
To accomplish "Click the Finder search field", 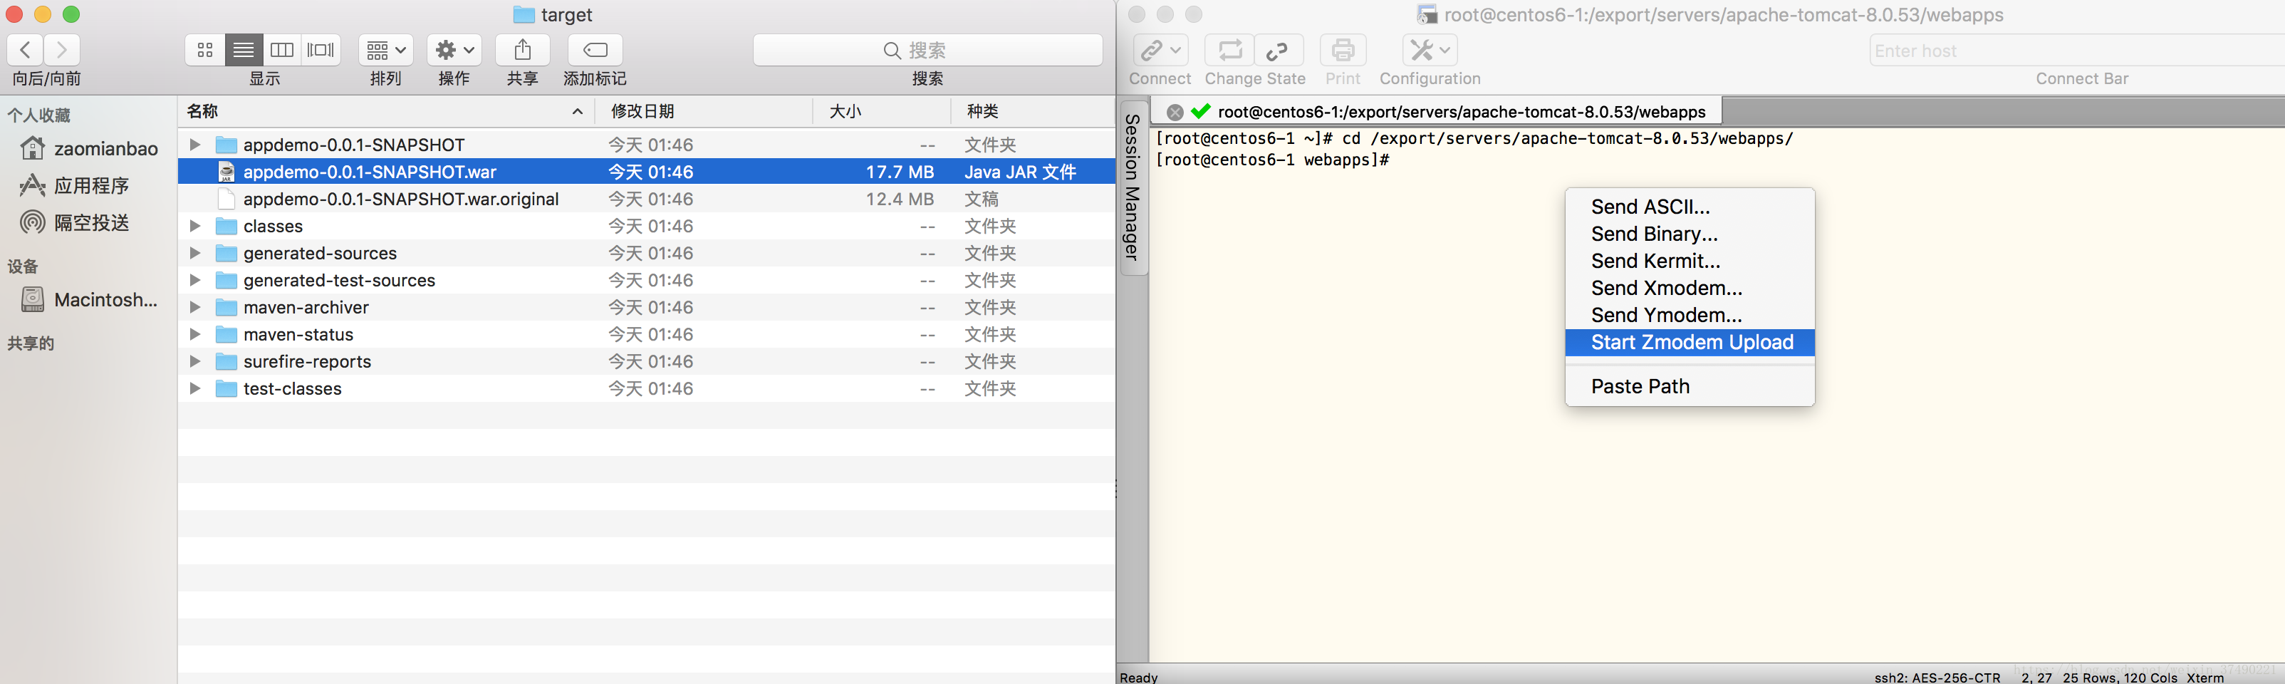I will click(928, 50).
